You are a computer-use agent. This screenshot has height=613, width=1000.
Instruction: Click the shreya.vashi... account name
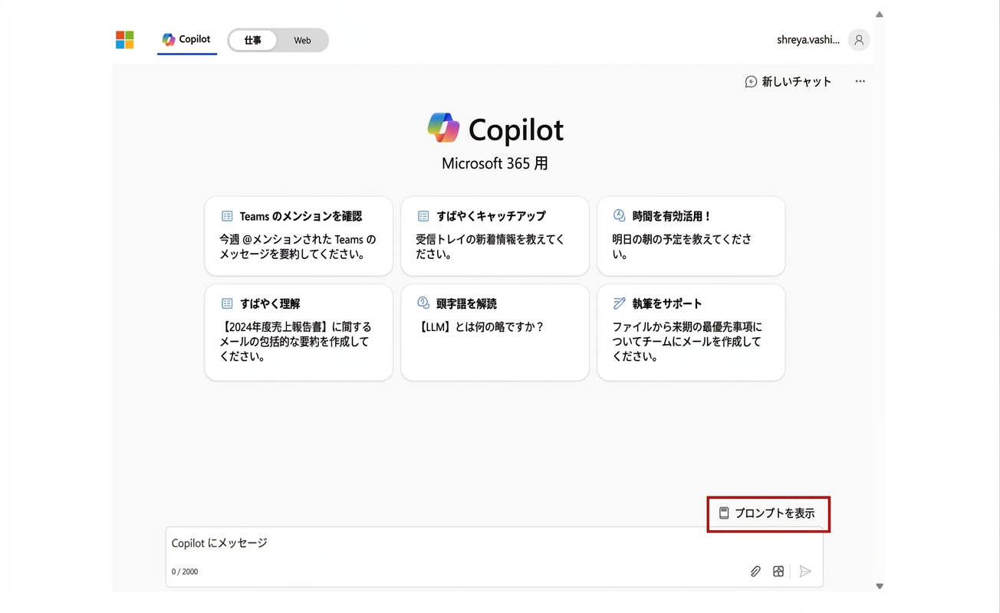[808, 40]
